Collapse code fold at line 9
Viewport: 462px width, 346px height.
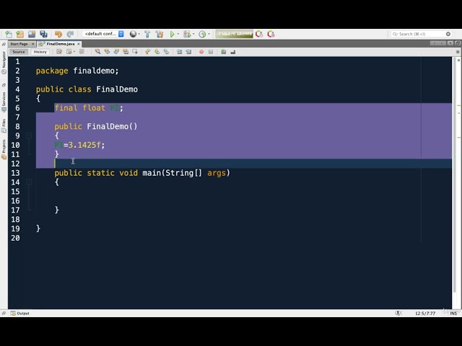click(x=29, y=136)
